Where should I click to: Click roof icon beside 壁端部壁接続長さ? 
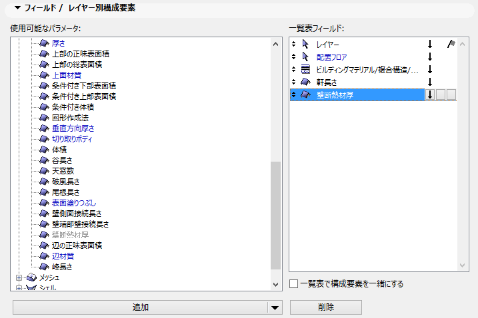(x=44, y=224)
